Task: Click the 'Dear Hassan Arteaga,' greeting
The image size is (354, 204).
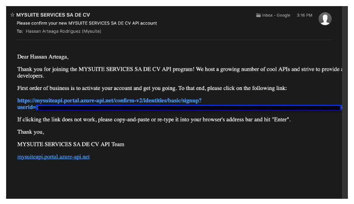Action: 43,57
